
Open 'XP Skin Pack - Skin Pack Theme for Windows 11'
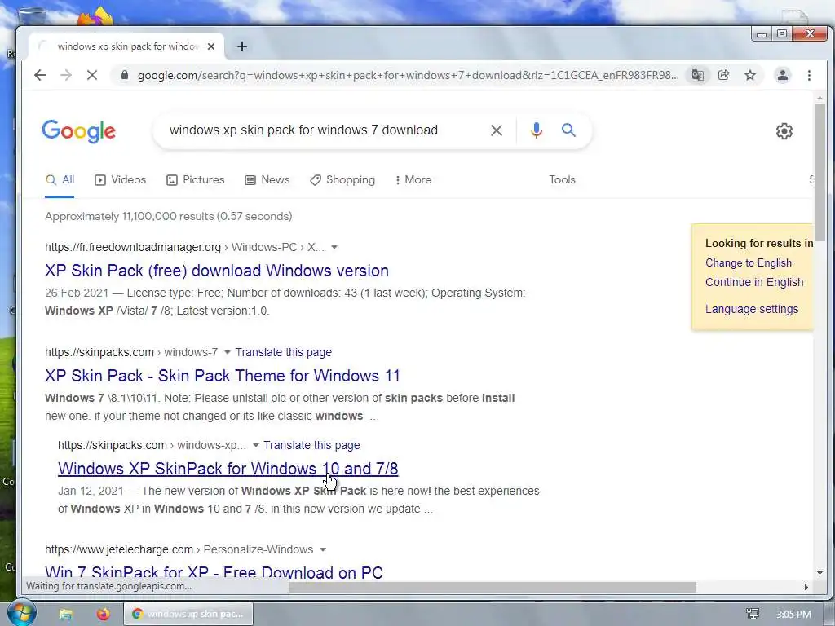click(223, 376)
